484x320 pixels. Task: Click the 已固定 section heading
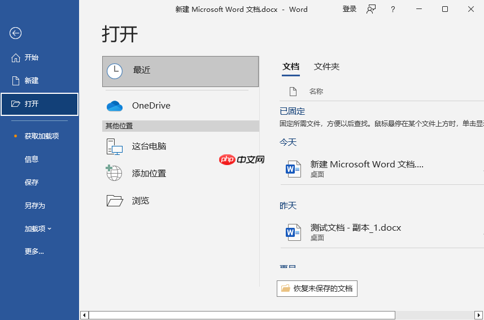(292, 111)
